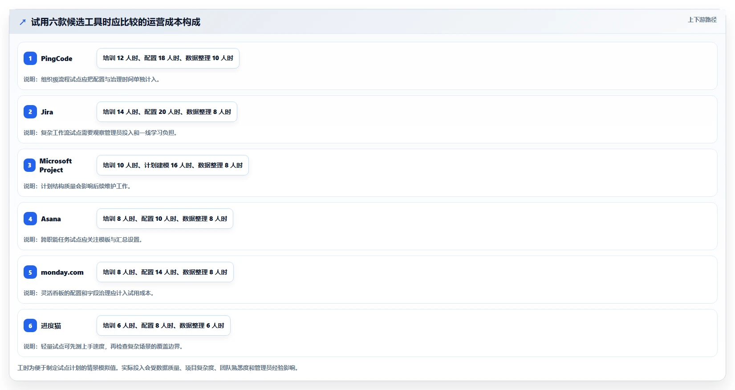This screenshot has height=390, width=735.
Task: Click the 上下游路径 label
Action: [702, 20]
